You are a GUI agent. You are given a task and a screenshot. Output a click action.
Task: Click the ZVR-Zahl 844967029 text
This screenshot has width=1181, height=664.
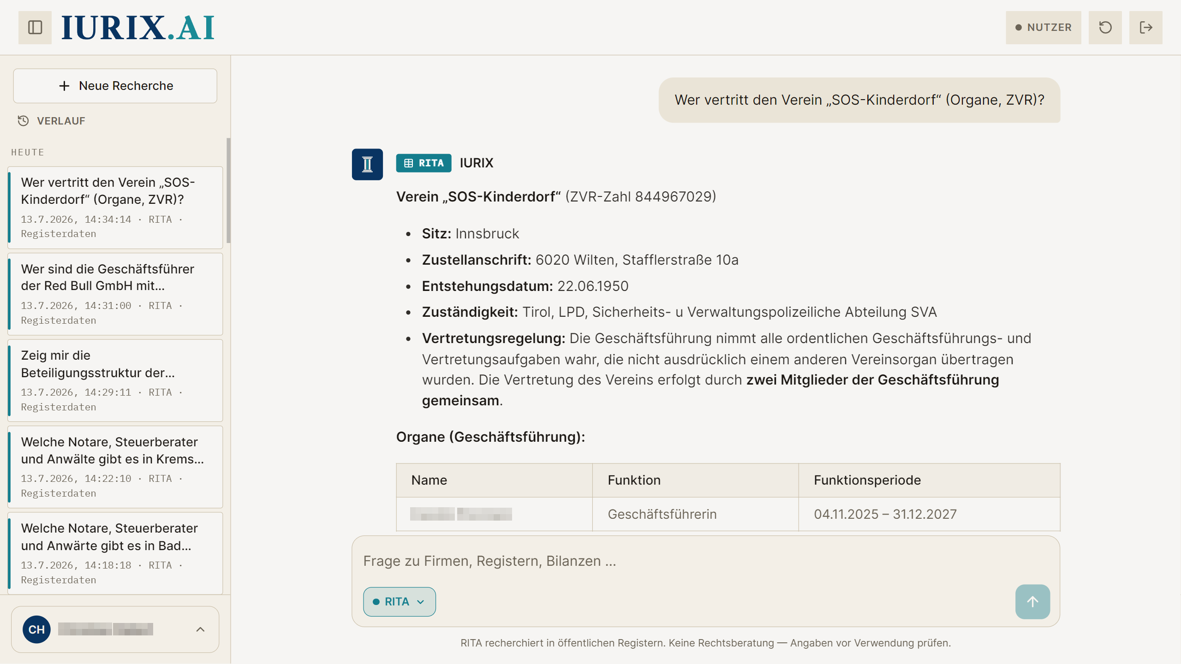point(641,197)
